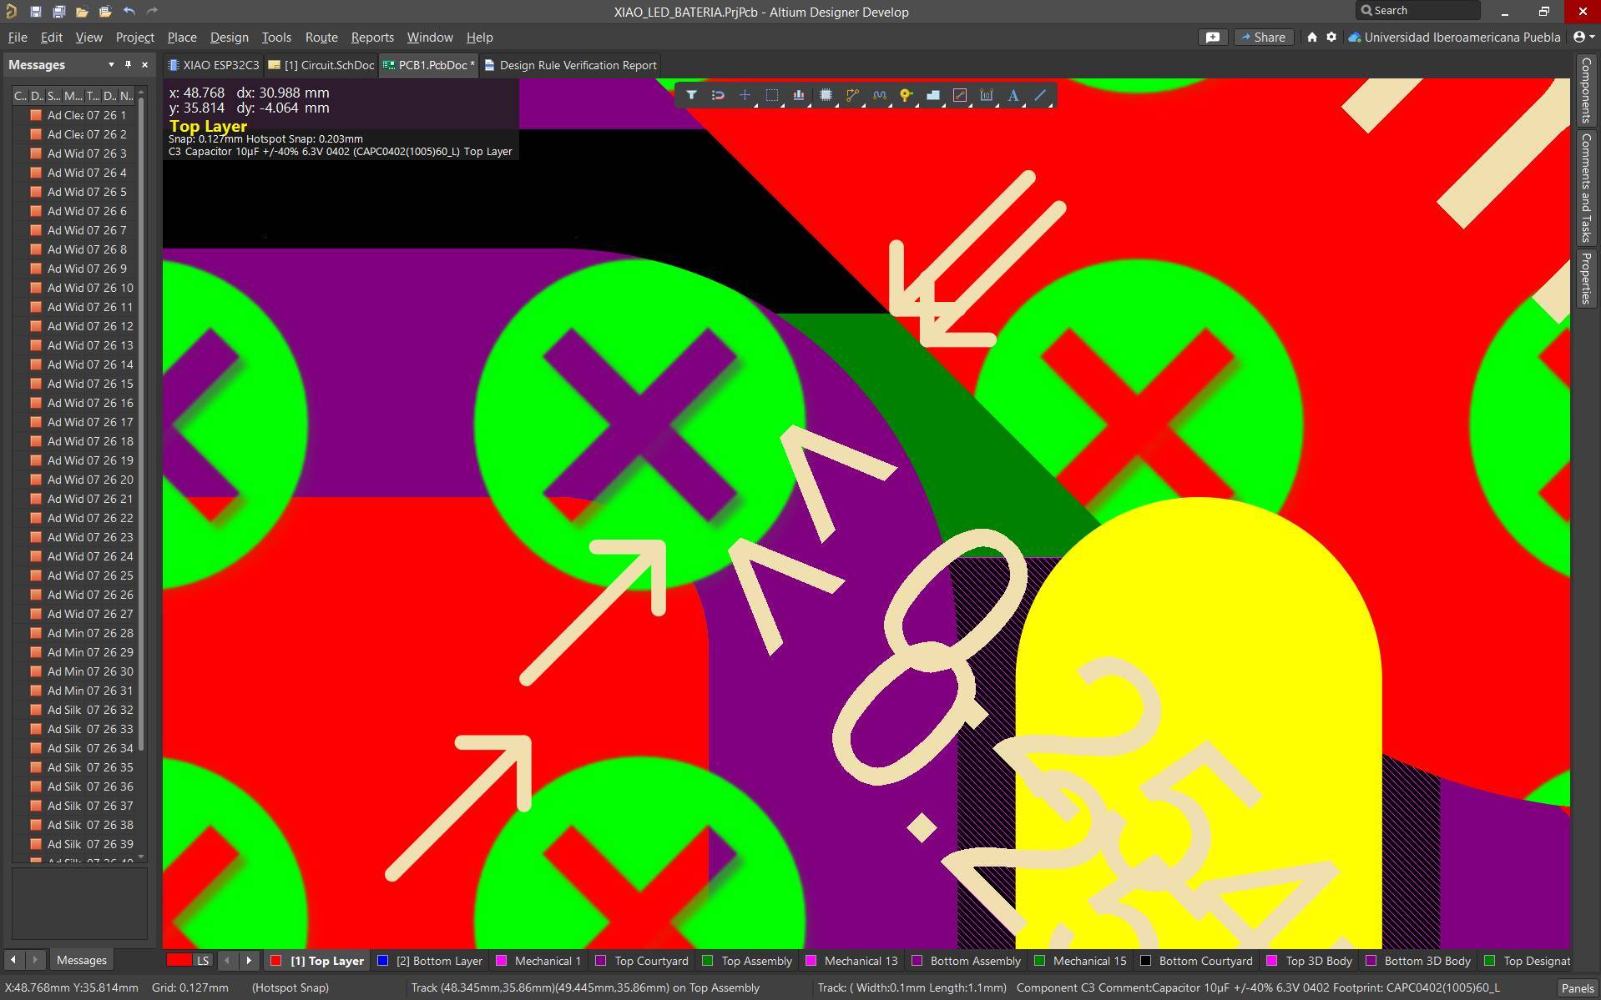Image resolution: width=1601 pixels, height=1000 pixels.
Task: Click the Messages tab at panel bottom
Action: tap(81, 960)
